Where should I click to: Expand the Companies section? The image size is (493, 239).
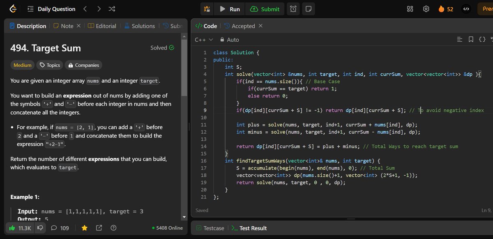click(x=83, y=65)
